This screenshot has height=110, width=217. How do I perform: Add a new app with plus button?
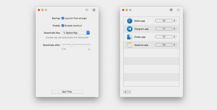click(x=125, y=92)
